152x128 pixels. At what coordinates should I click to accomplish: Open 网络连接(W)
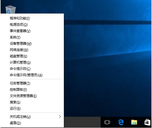pos(32,50)
